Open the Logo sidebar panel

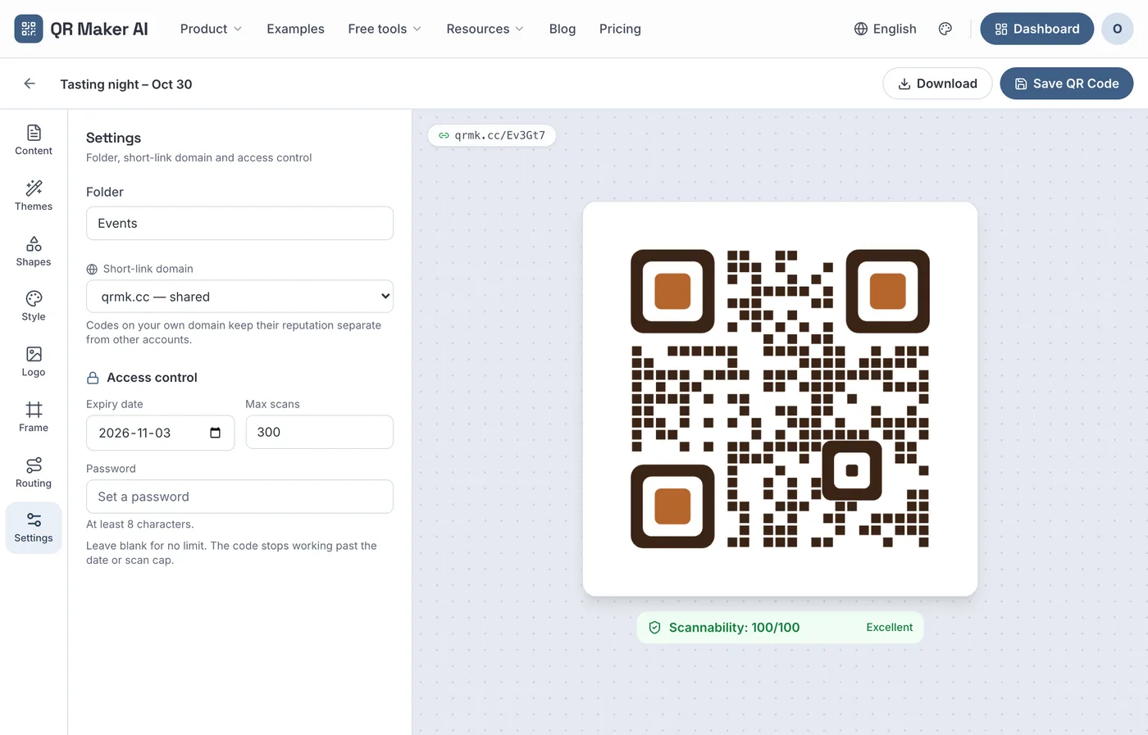tap(34, 362)
